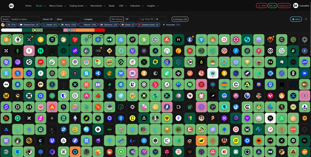311x157 pixels.
Task: Select the Hedera H block
Action: pyautogui.click(x=178, y=40)
